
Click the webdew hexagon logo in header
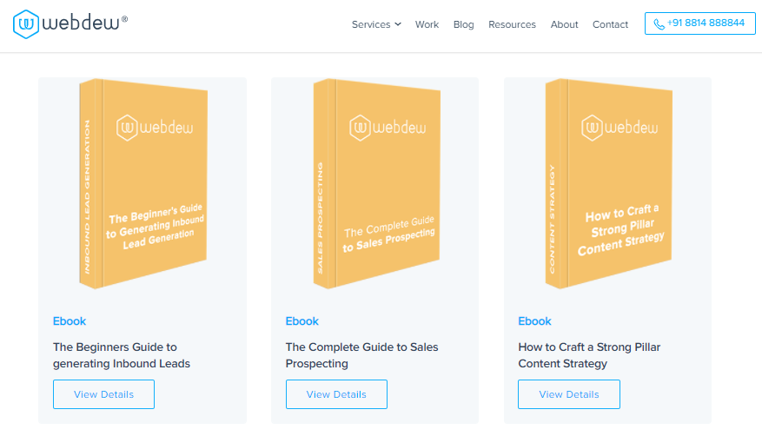pos(26,23)
